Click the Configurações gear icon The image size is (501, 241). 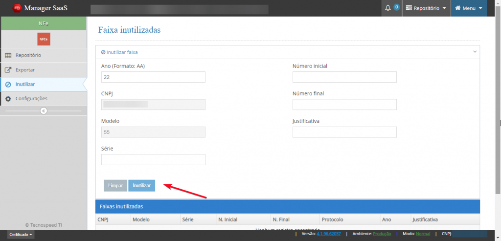(8, 99)
